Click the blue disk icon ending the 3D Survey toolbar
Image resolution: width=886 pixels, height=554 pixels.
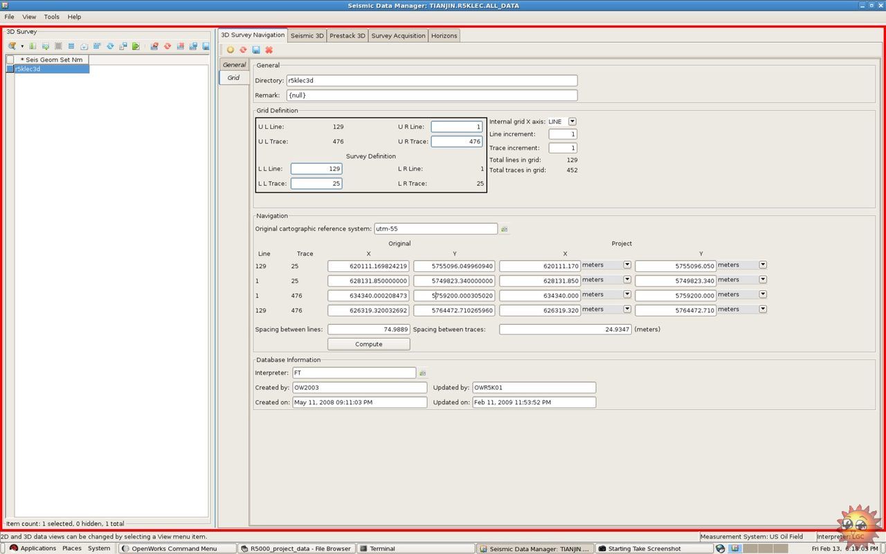click(x=206, y=46)
